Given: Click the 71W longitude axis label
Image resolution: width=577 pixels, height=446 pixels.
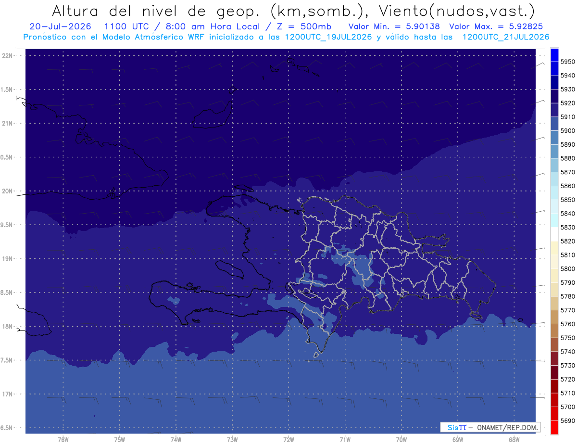Looking at the screenshot, I should (x=345, y=439).
